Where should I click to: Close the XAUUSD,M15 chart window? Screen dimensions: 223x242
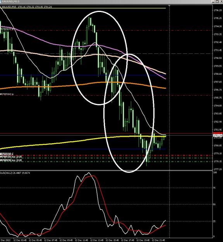[221, 2]
